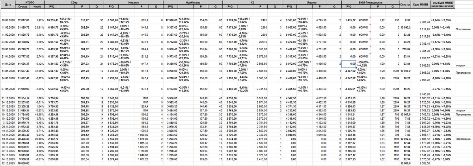Select the Дата column header cell

pyautogui.click(x=8, y=4)
